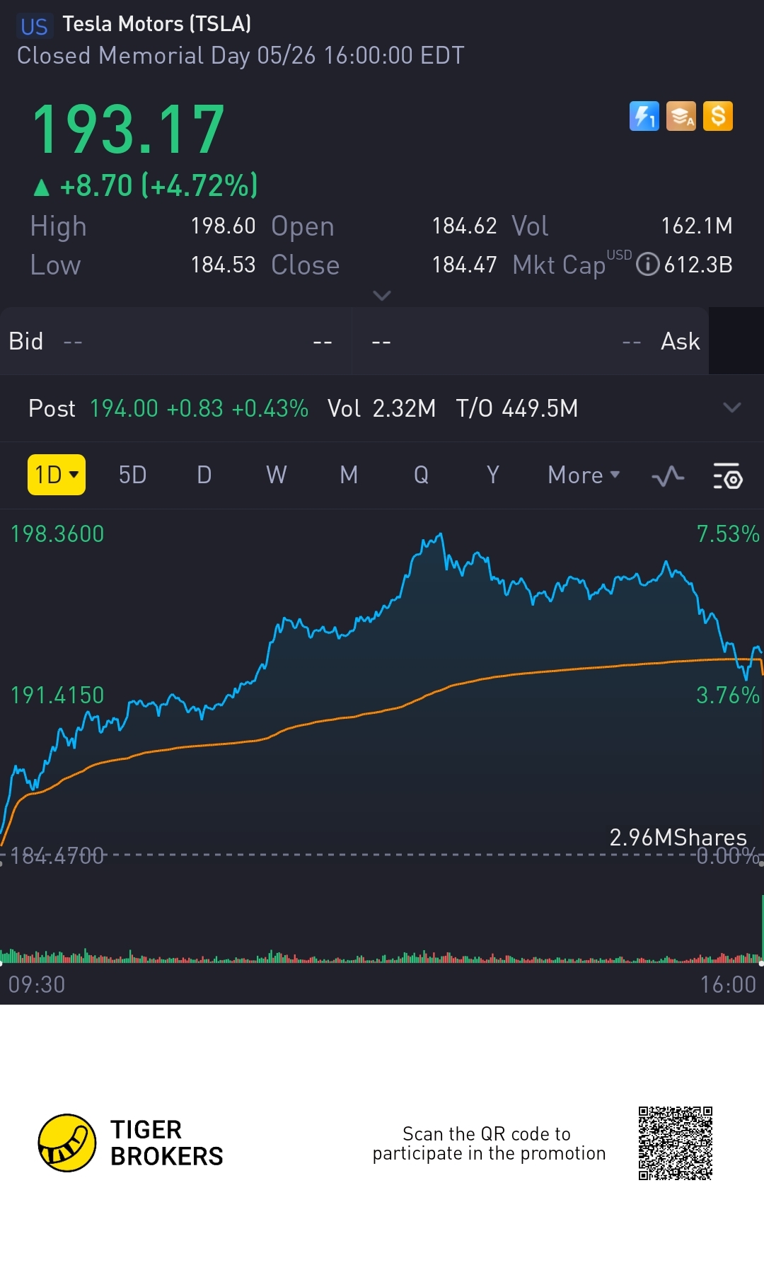764x1282 pixels.
Task: Expand the Post market row chevron
Action: tap(732, 408)
